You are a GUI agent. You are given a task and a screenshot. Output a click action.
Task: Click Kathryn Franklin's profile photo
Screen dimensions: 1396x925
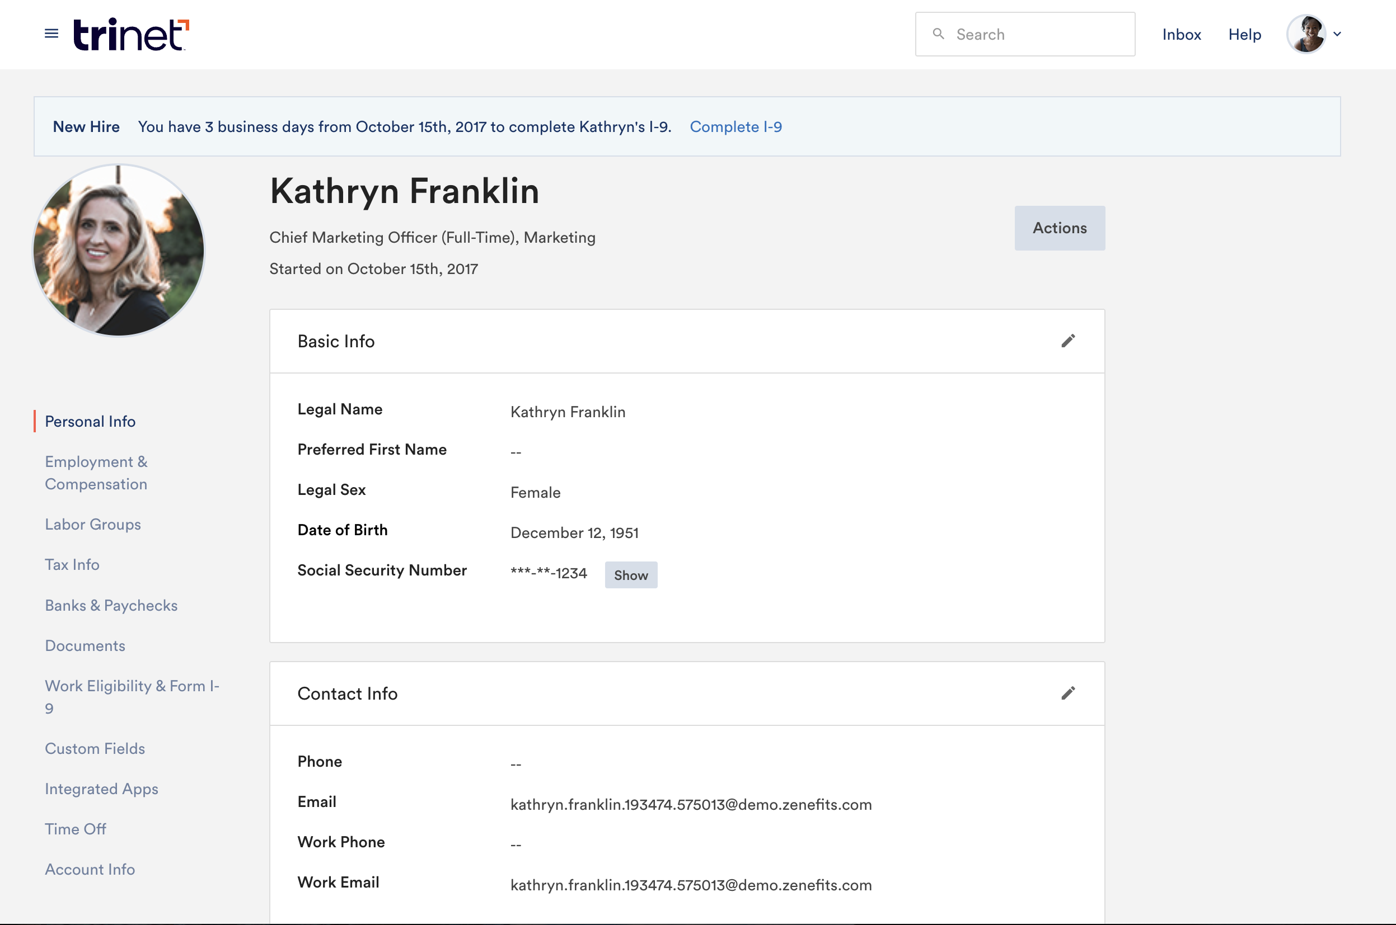coord(119,250)
